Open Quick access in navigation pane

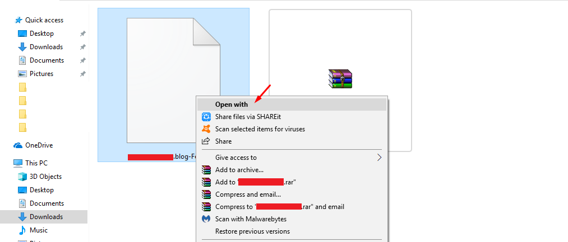point(44,20)
